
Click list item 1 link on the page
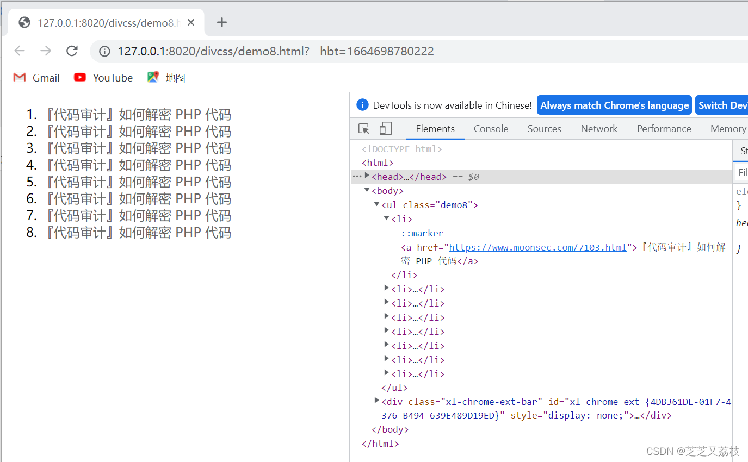click(x=137, y=115)
